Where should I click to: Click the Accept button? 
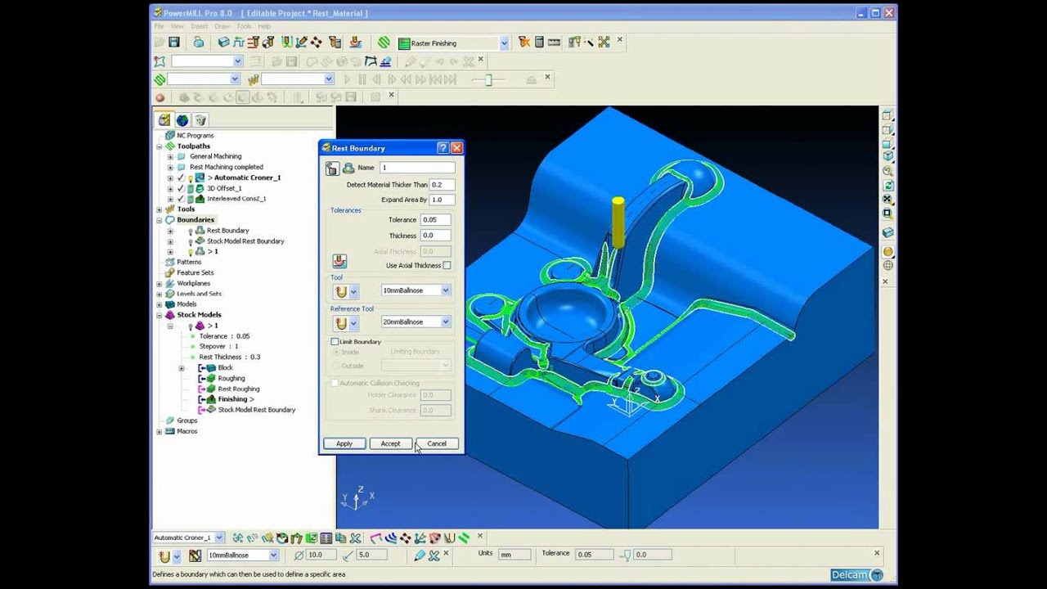[x=390, y=443]
